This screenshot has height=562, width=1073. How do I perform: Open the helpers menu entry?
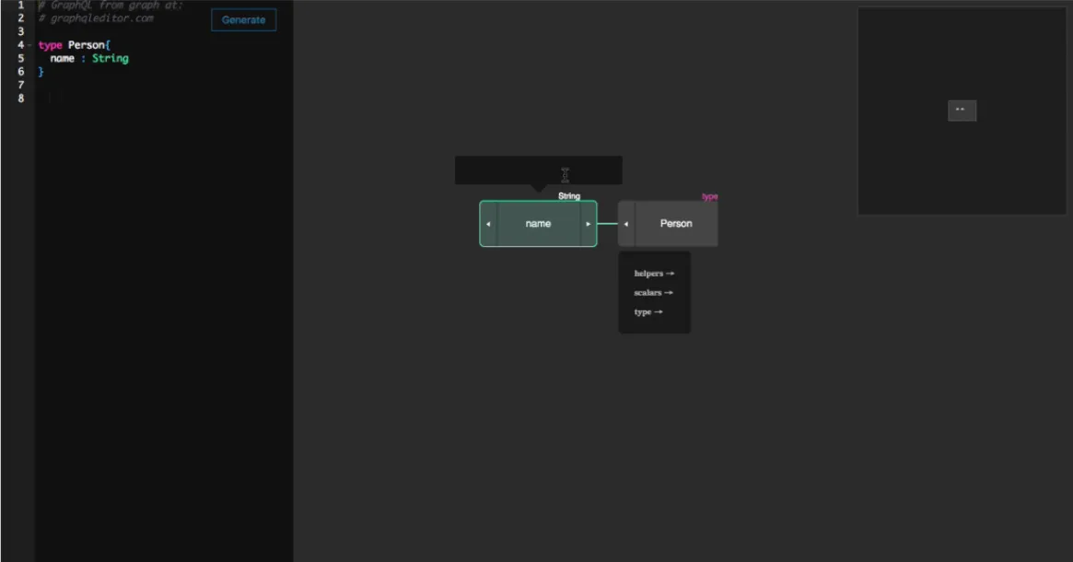pos(649,273)
